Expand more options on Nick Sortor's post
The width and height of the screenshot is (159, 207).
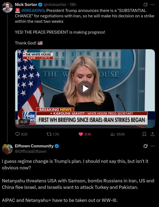pos(152,5)
